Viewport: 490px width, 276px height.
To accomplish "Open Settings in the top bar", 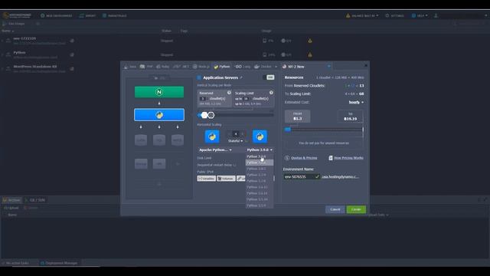I will pos(395,15).
